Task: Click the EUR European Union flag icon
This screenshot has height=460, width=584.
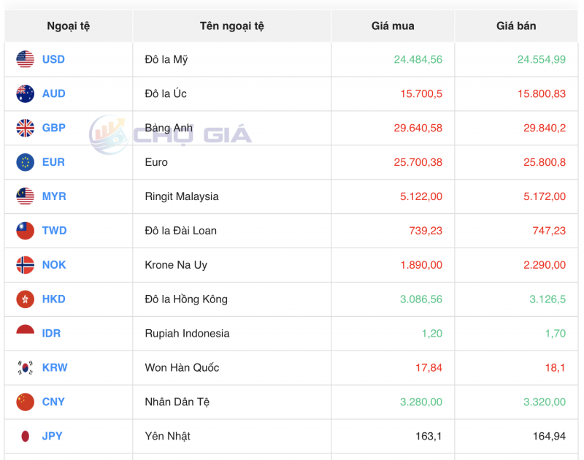Action: (x=26, y=162)
